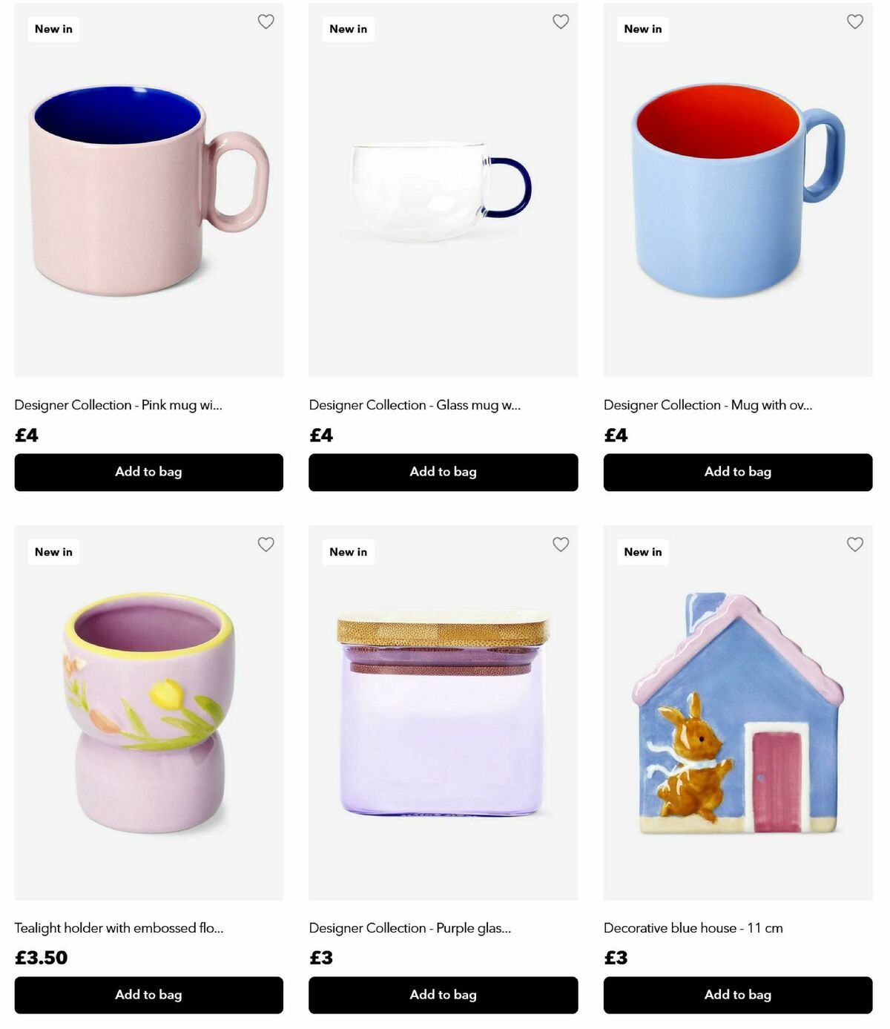
Task: Add purple glass jar to bag
Action: [443, 995]
